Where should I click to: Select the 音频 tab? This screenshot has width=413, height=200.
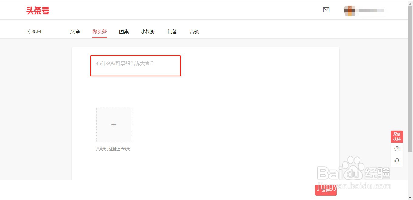point(194,32)
